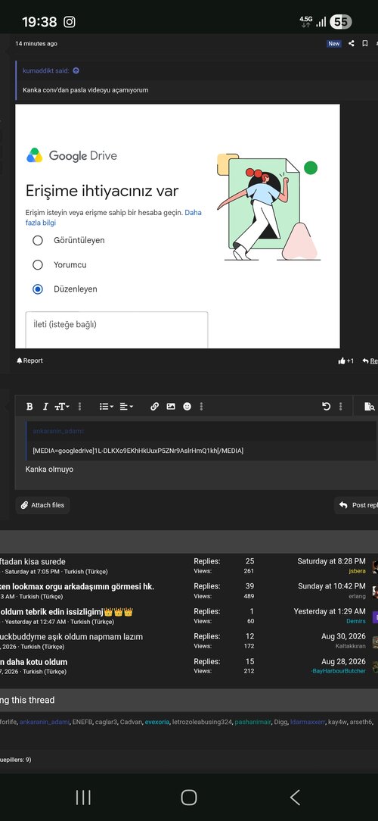The height and width of the screenshot is (821, 378).
Task: Toggle italic formatting in the editor
Action: (45, 406)
